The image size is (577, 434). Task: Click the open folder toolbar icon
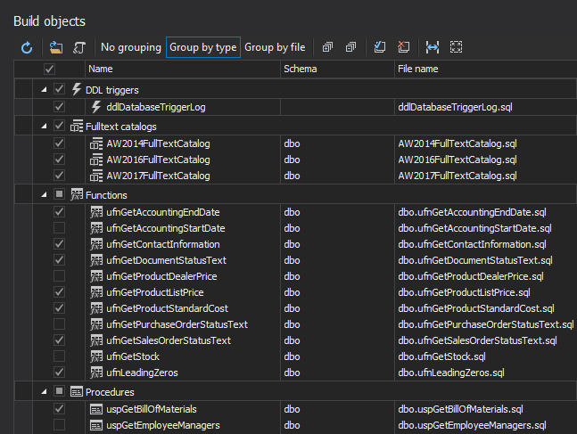tap(55, 47)
